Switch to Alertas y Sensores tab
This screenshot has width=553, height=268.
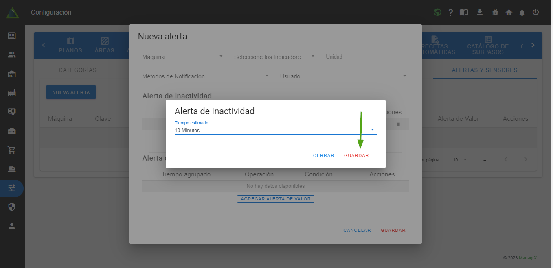[x=485, y=70]
